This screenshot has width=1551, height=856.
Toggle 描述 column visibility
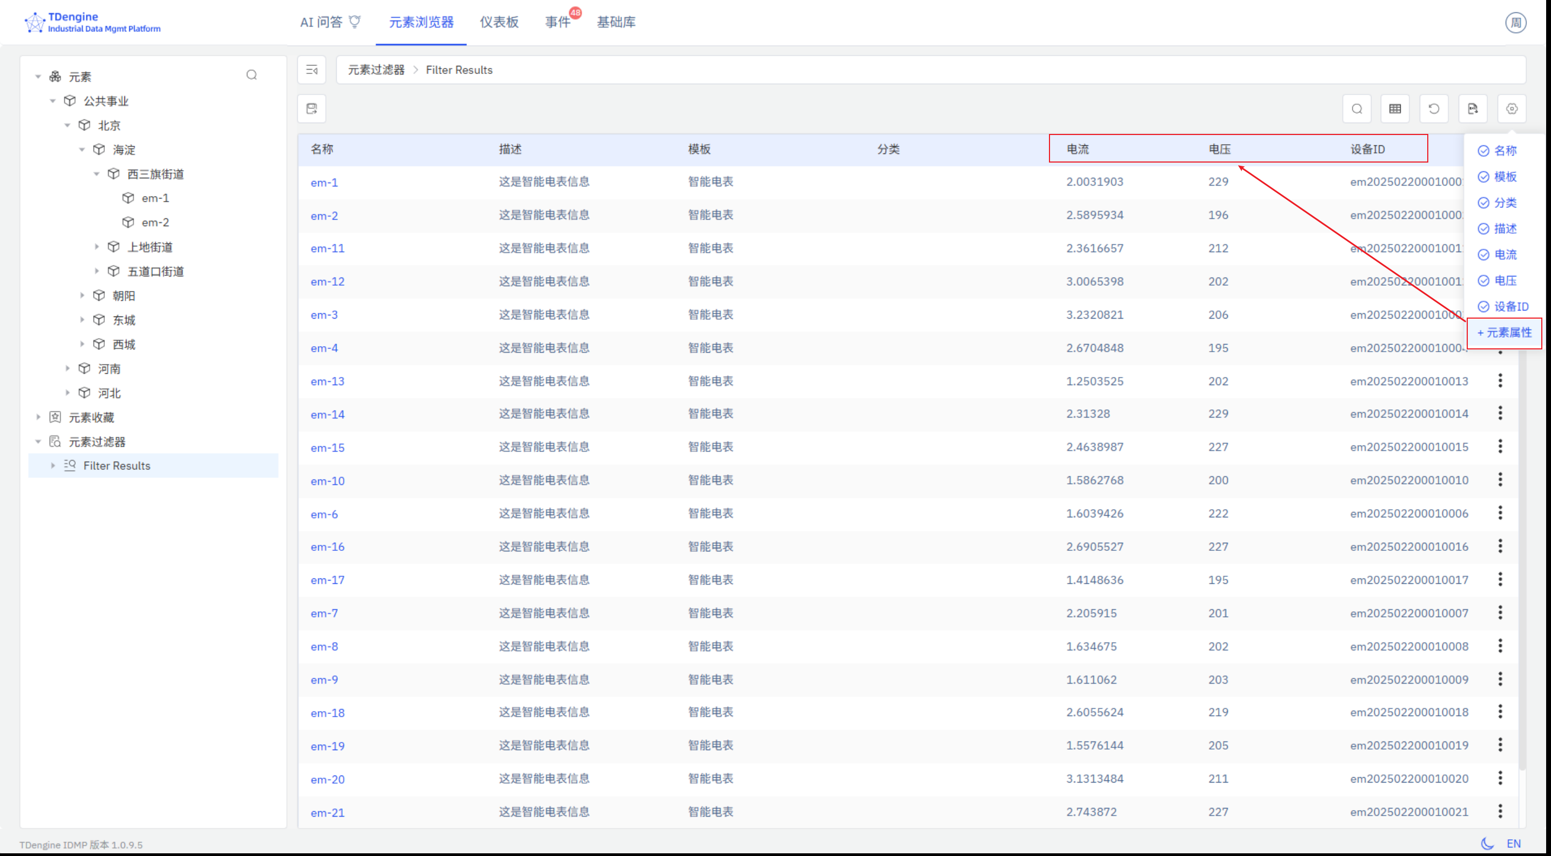1483,229
